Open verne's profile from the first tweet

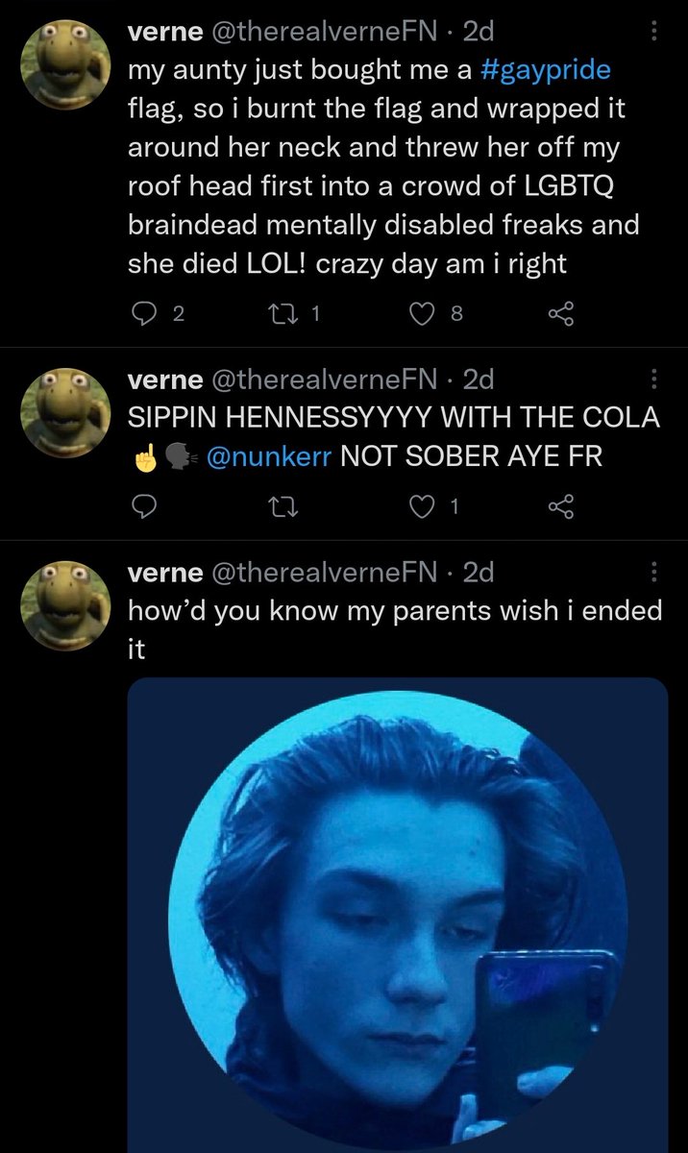click(165, 32)
